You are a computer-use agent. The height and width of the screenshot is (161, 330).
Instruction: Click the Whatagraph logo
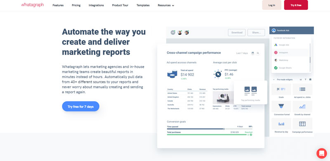pyautogui.click(x=33, y=5)
